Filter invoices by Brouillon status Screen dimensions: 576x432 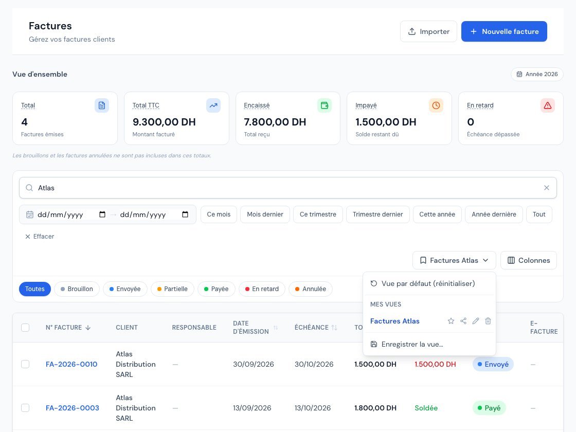77,289
